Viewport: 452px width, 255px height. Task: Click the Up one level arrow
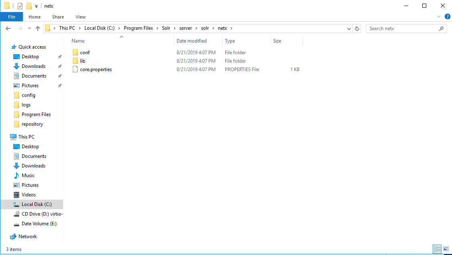(38, 29)
